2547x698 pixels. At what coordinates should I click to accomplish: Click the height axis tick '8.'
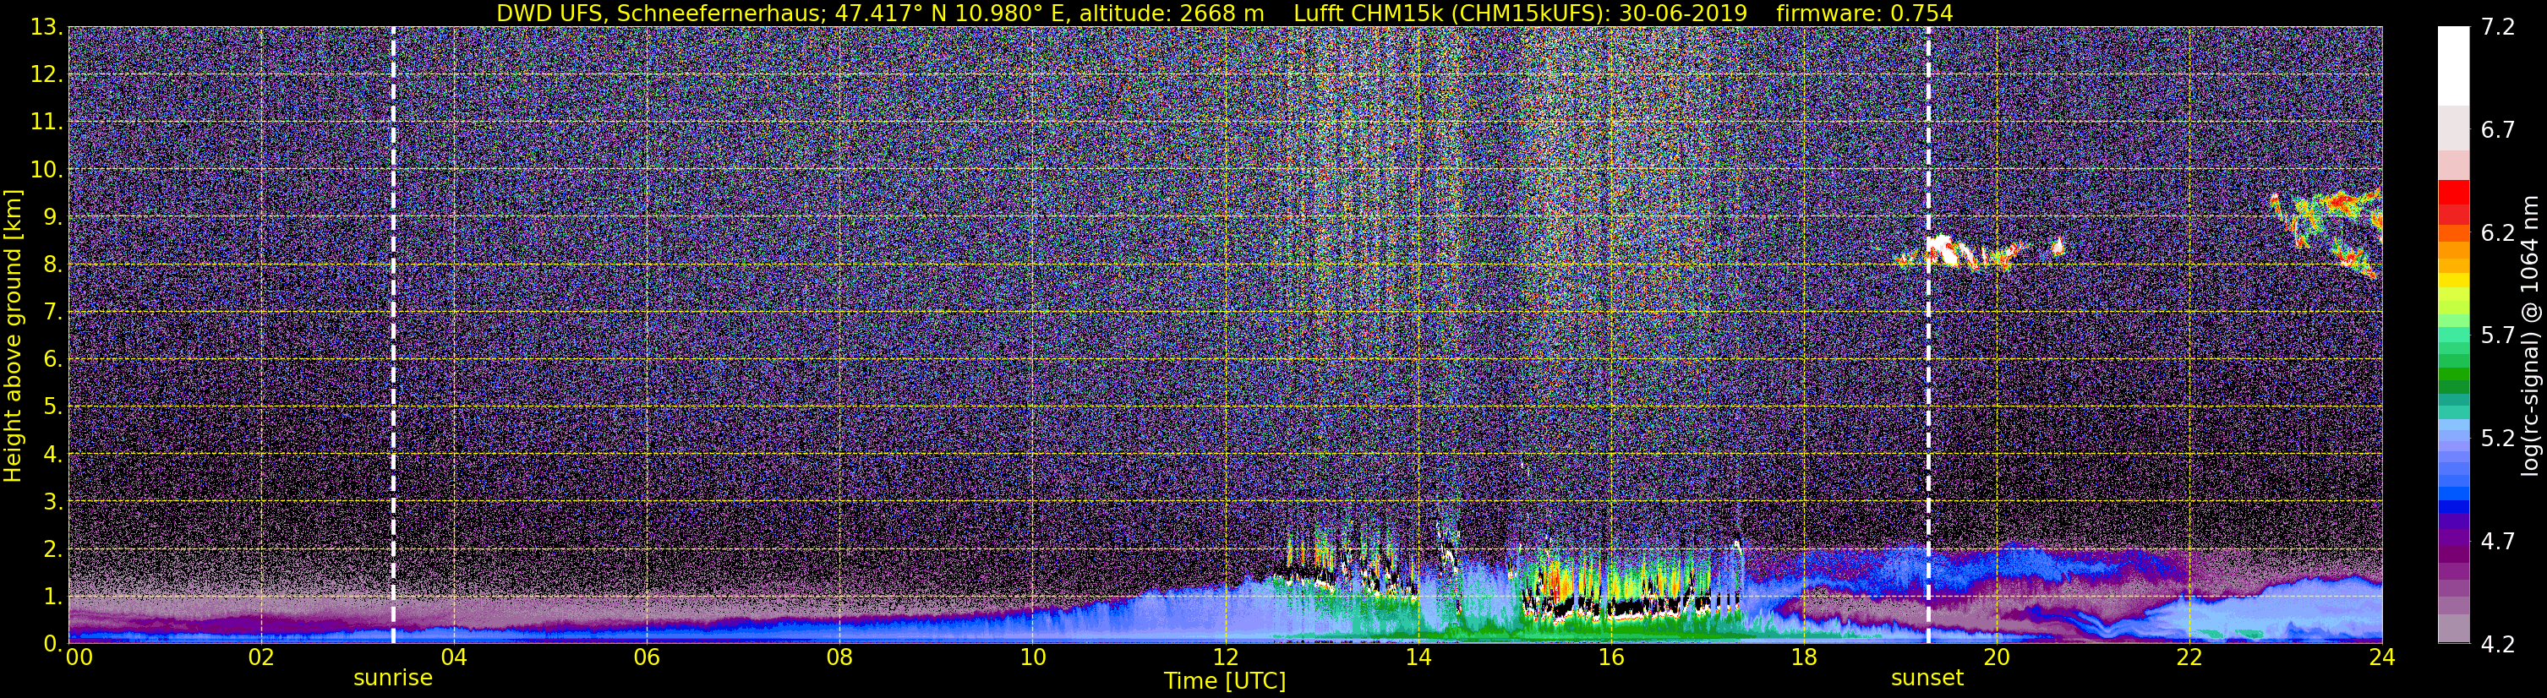(x=52, y=265)
